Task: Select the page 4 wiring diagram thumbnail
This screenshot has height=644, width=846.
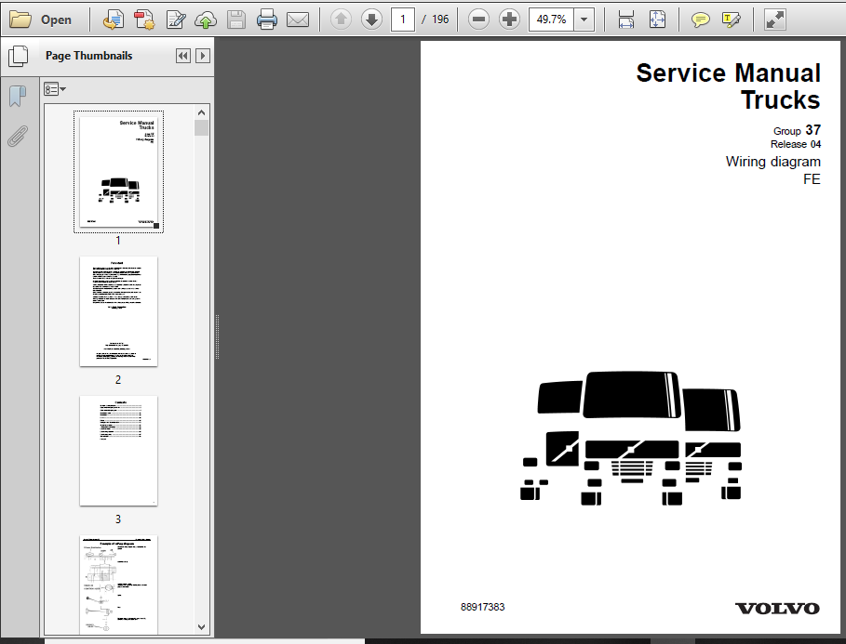Action: coord(119,585)
